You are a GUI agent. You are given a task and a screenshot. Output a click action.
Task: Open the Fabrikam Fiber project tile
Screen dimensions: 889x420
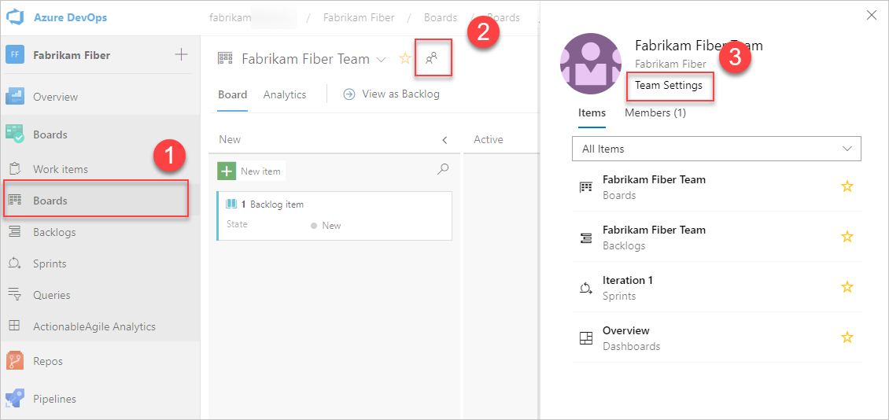point(15,55)
